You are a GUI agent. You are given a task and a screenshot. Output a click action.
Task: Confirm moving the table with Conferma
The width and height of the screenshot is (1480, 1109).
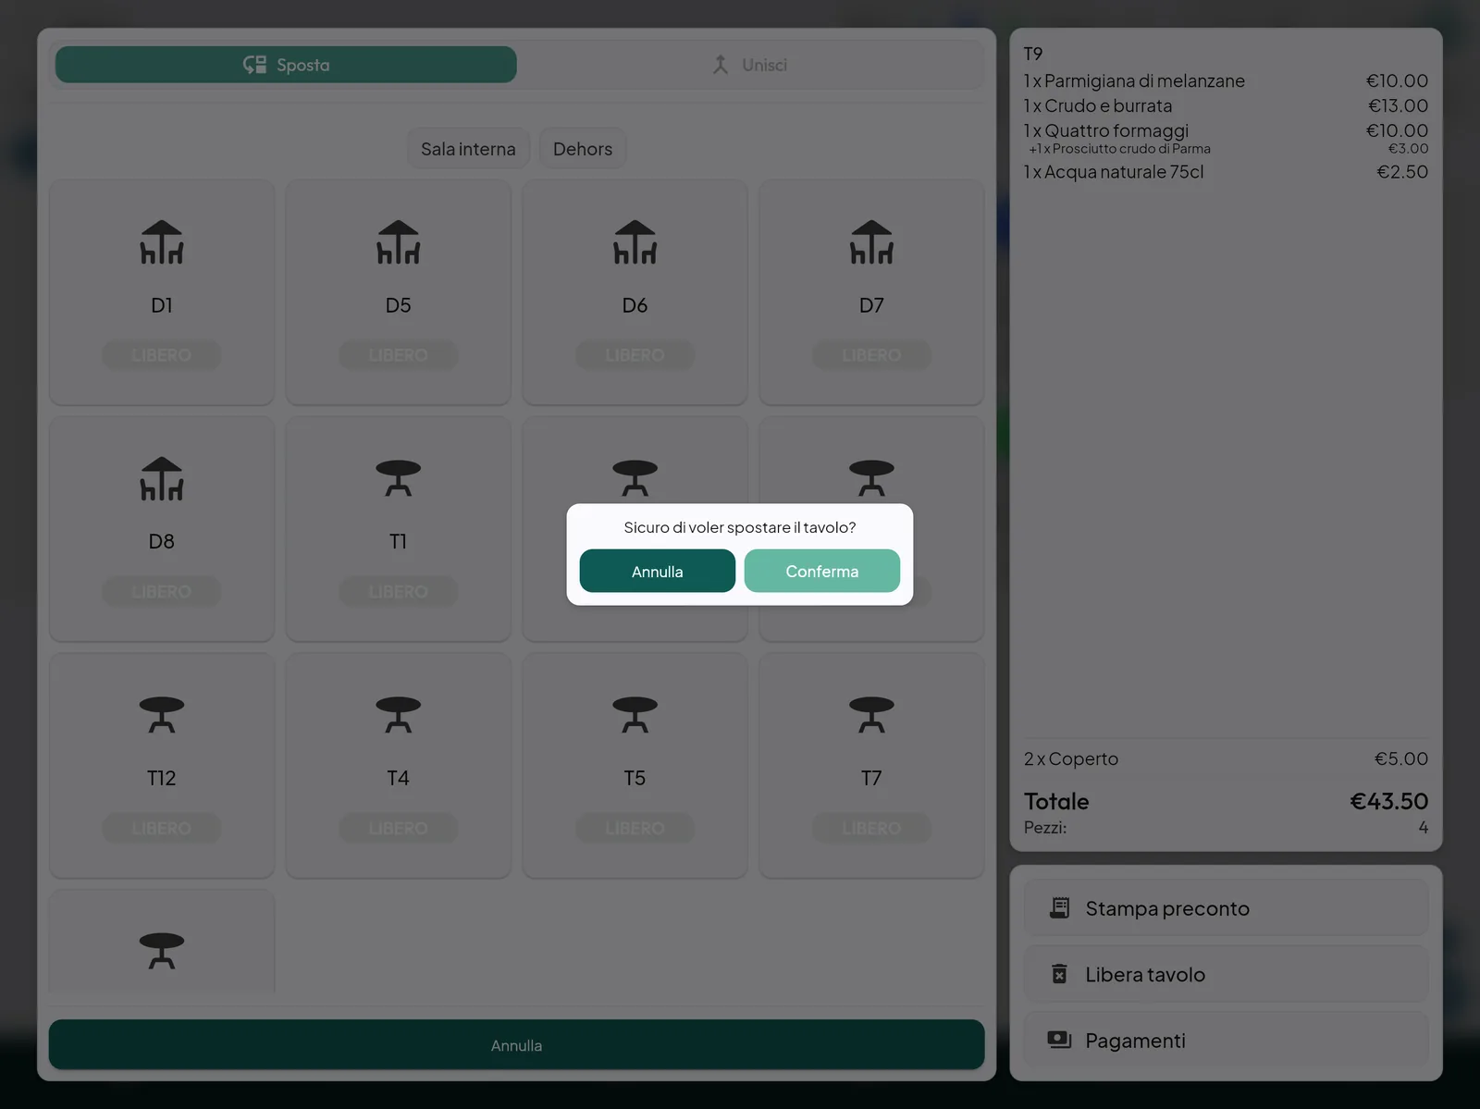(821, 571)
